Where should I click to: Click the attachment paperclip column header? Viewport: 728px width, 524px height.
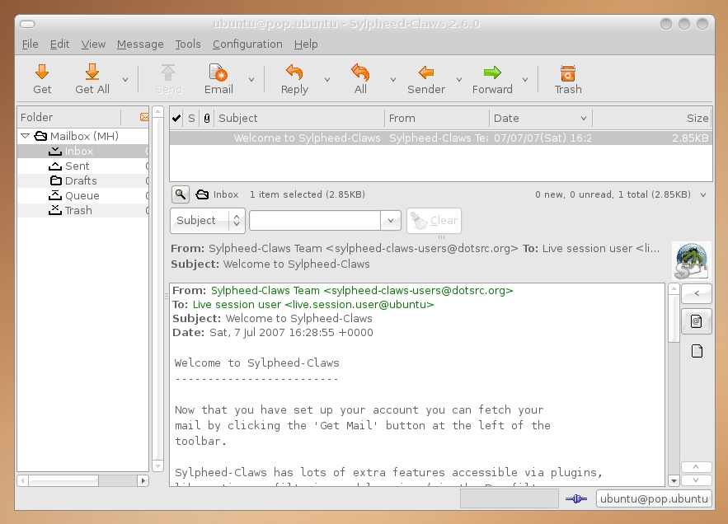pos(207,119)
